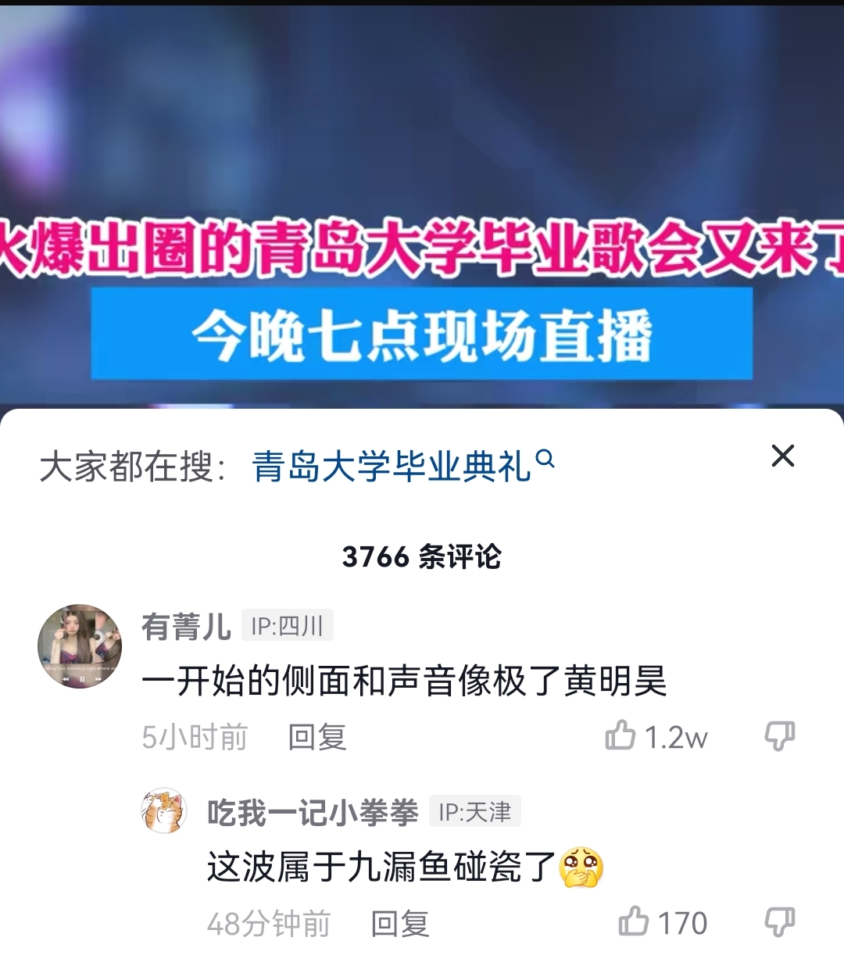Tap the 今晚七点现场直播 banner
The width and height of the screenshot is (844, 973).
click(x=422, y=334)
